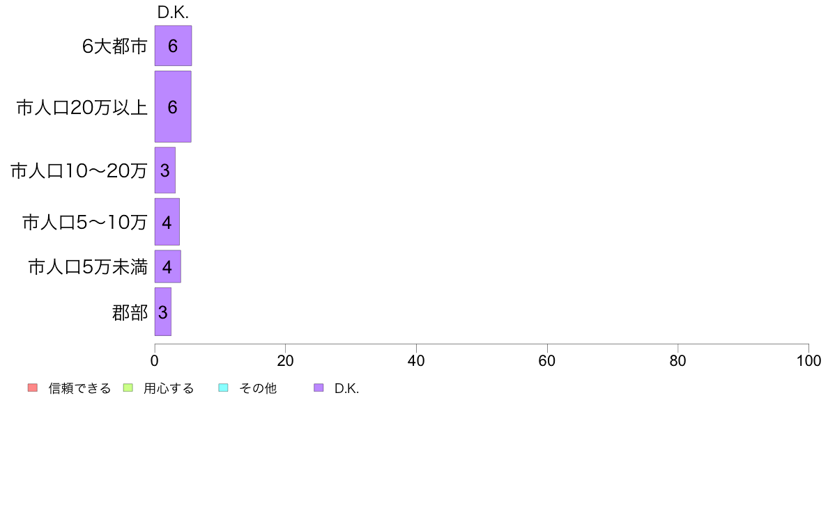Click the axis tick labeled 0
Viewport: 828px width, 512px height.
(x=155, y=360)
